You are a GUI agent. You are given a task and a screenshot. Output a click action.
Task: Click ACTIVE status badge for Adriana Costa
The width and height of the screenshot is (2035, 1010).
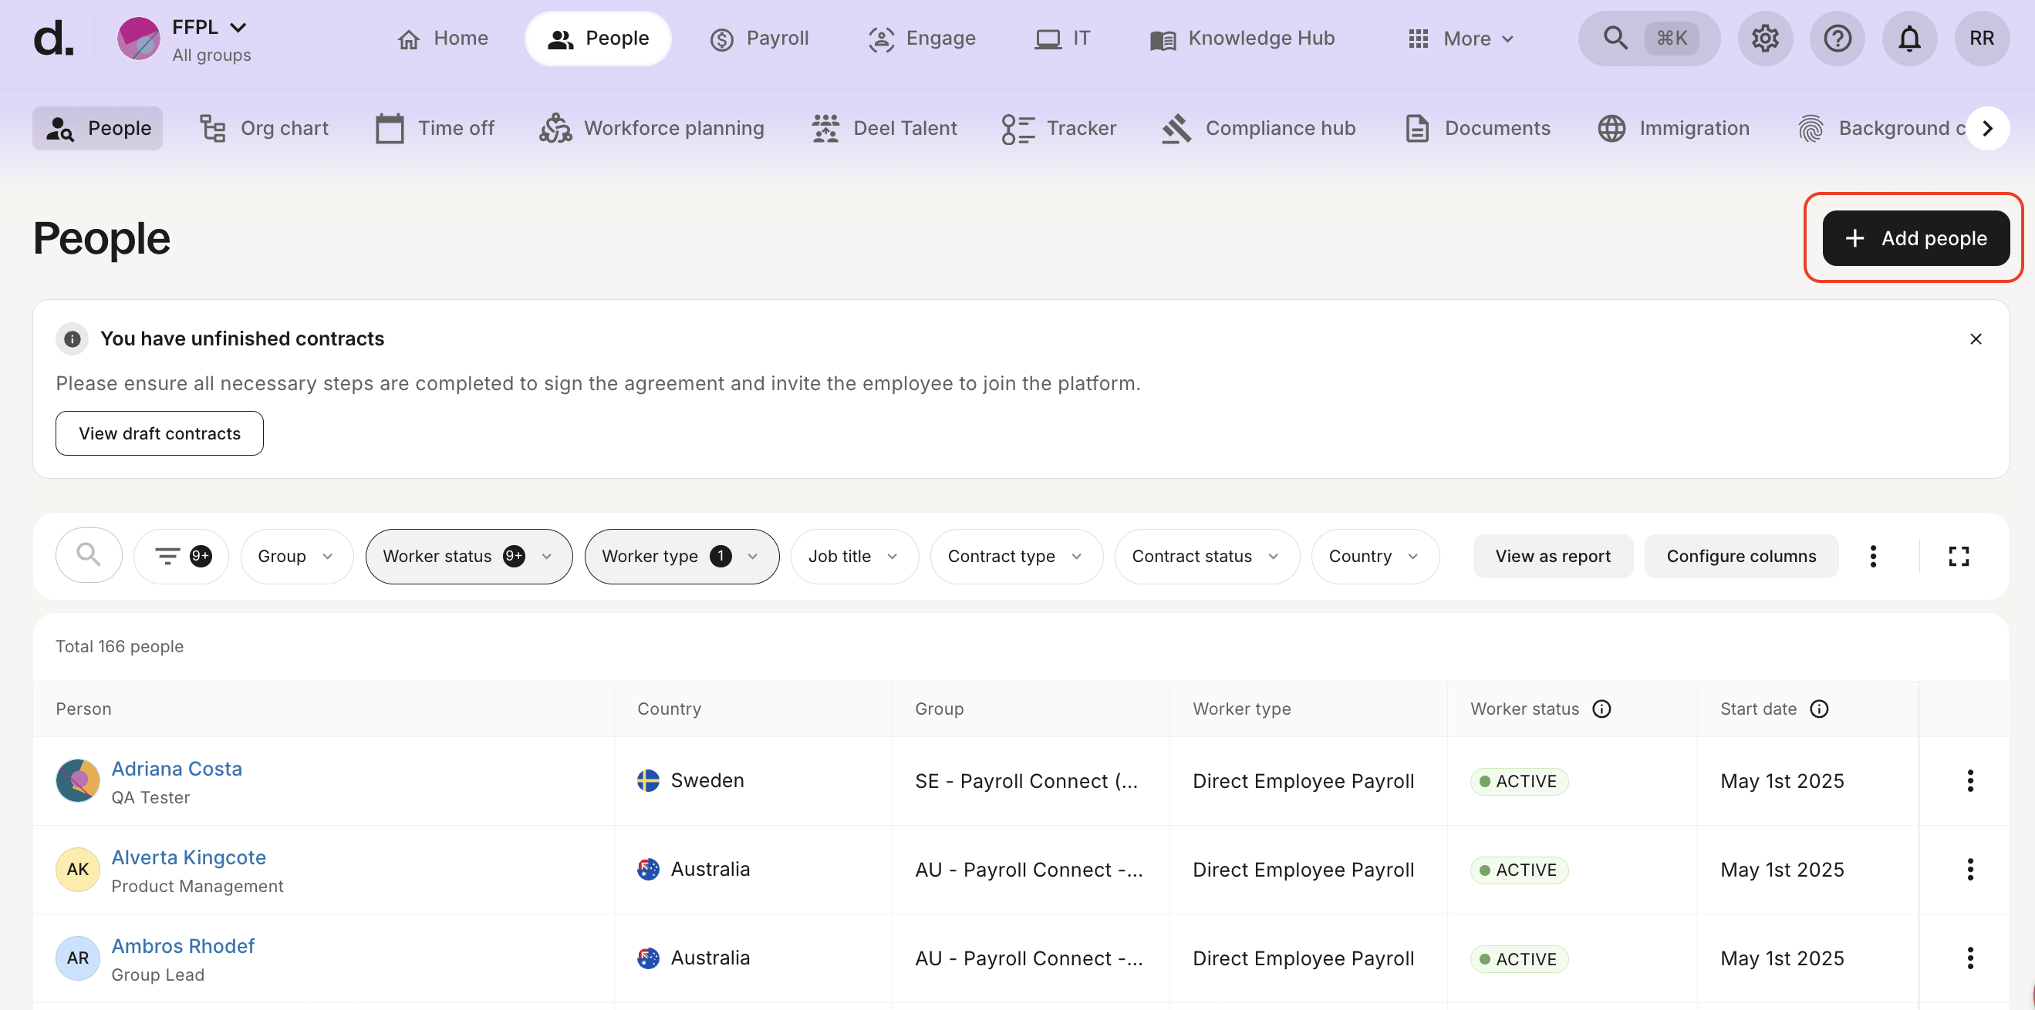click(1518, 781)
